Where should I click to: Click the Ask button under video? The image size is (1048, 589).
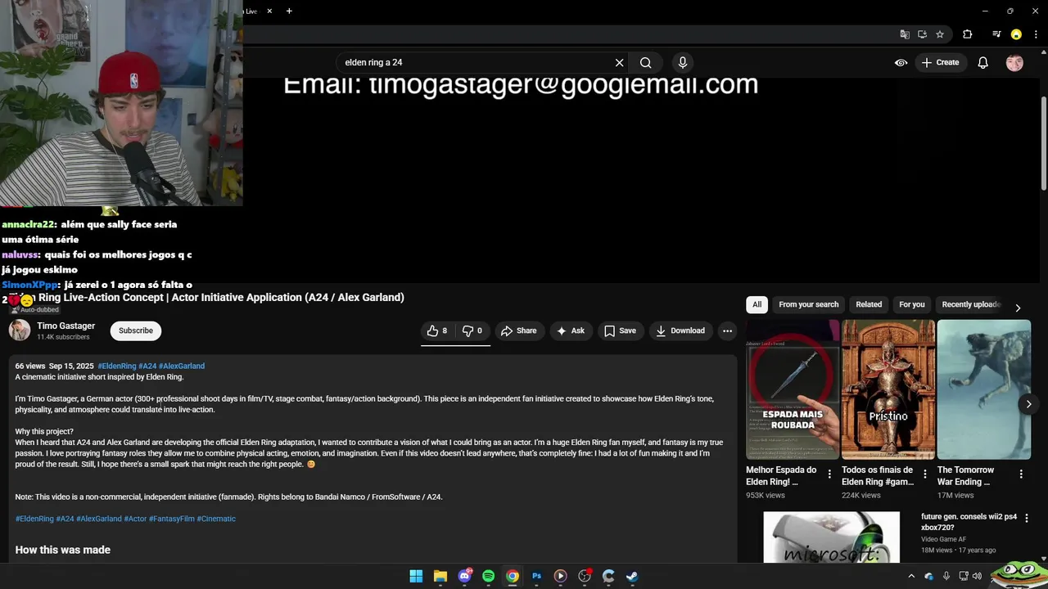[x=570, y=330]
